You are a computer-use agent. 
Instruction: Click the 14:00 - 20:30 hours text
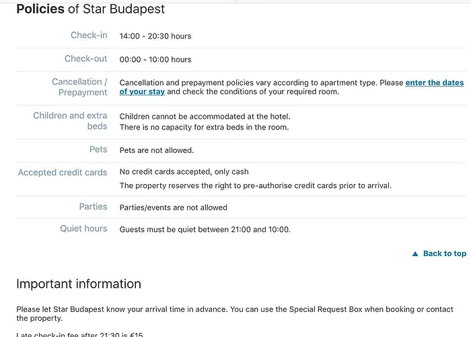(155, 36)
